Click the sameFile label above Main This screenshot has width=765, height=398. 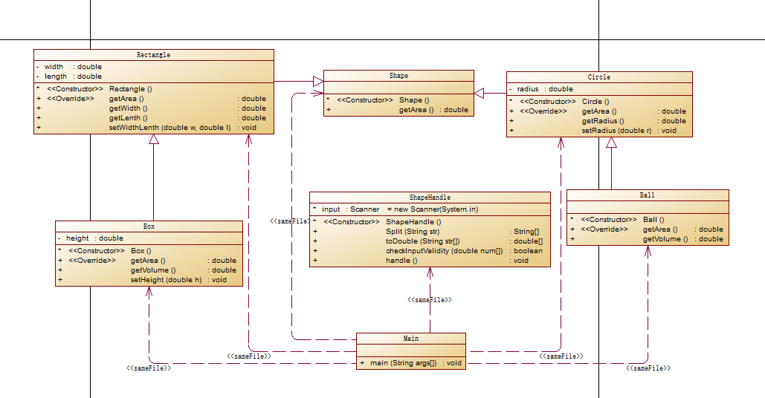click(x=430, y=299)
